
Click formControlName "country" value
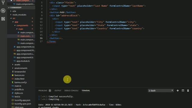(x=137, y=28)
